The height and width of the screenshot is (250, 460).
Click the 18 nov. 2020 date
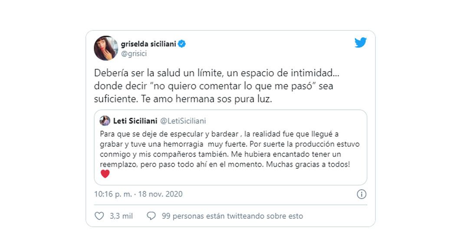[161, 194]
